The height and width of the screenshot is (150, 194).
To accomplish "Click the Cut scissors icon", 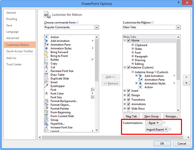I will [x=47, y=67].
